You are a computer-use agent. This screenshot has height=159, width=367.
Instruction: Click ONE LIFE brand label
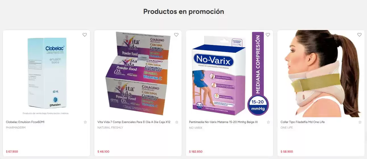[x=287, y=128]
